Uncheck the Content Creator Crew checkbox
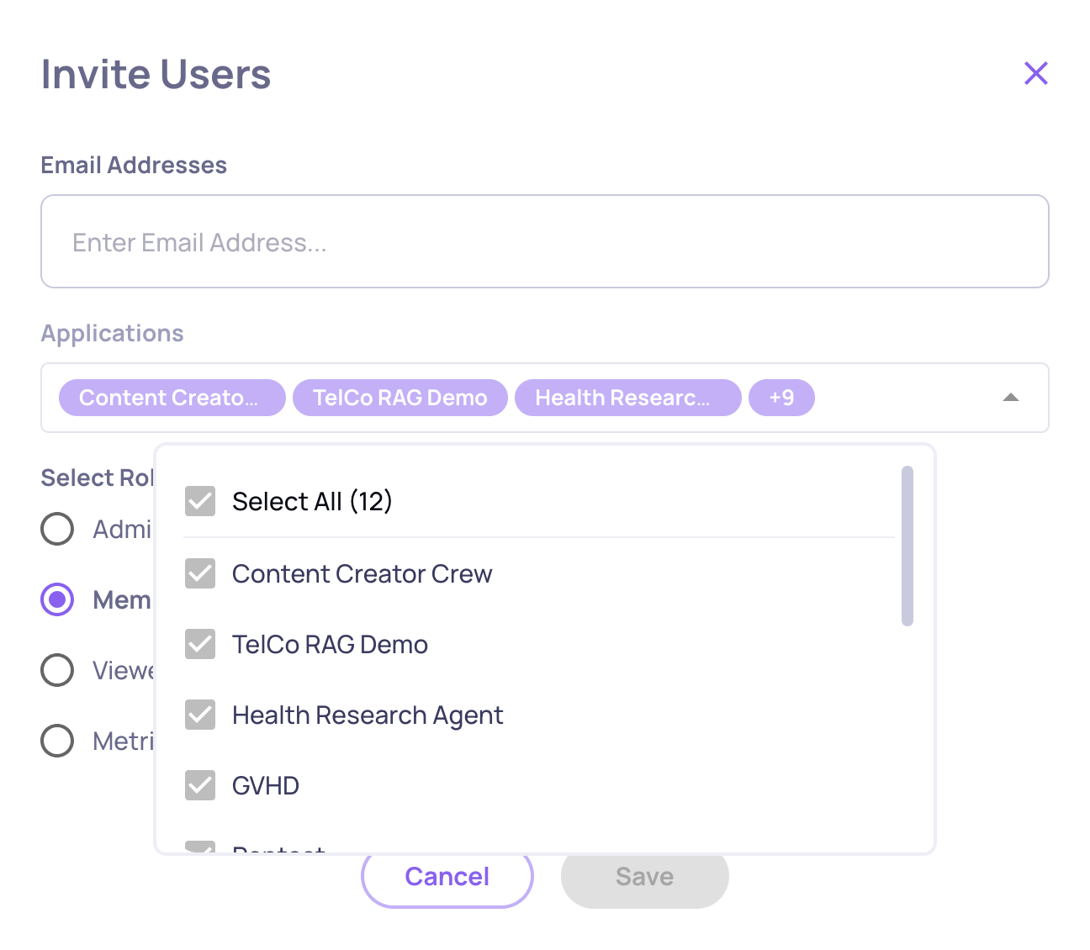The image size is (1090, 950). coord(200,573)
